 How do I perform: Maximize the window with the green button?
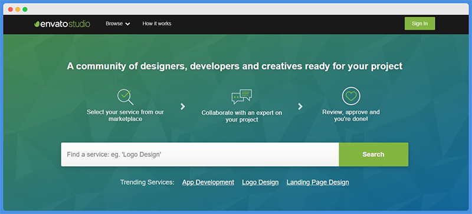click(25, 9)
